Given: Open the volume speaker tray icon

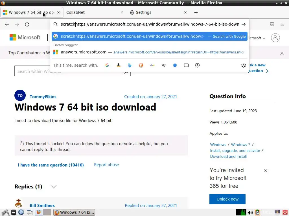Looking at the screenshot, I should coord(250,213).
